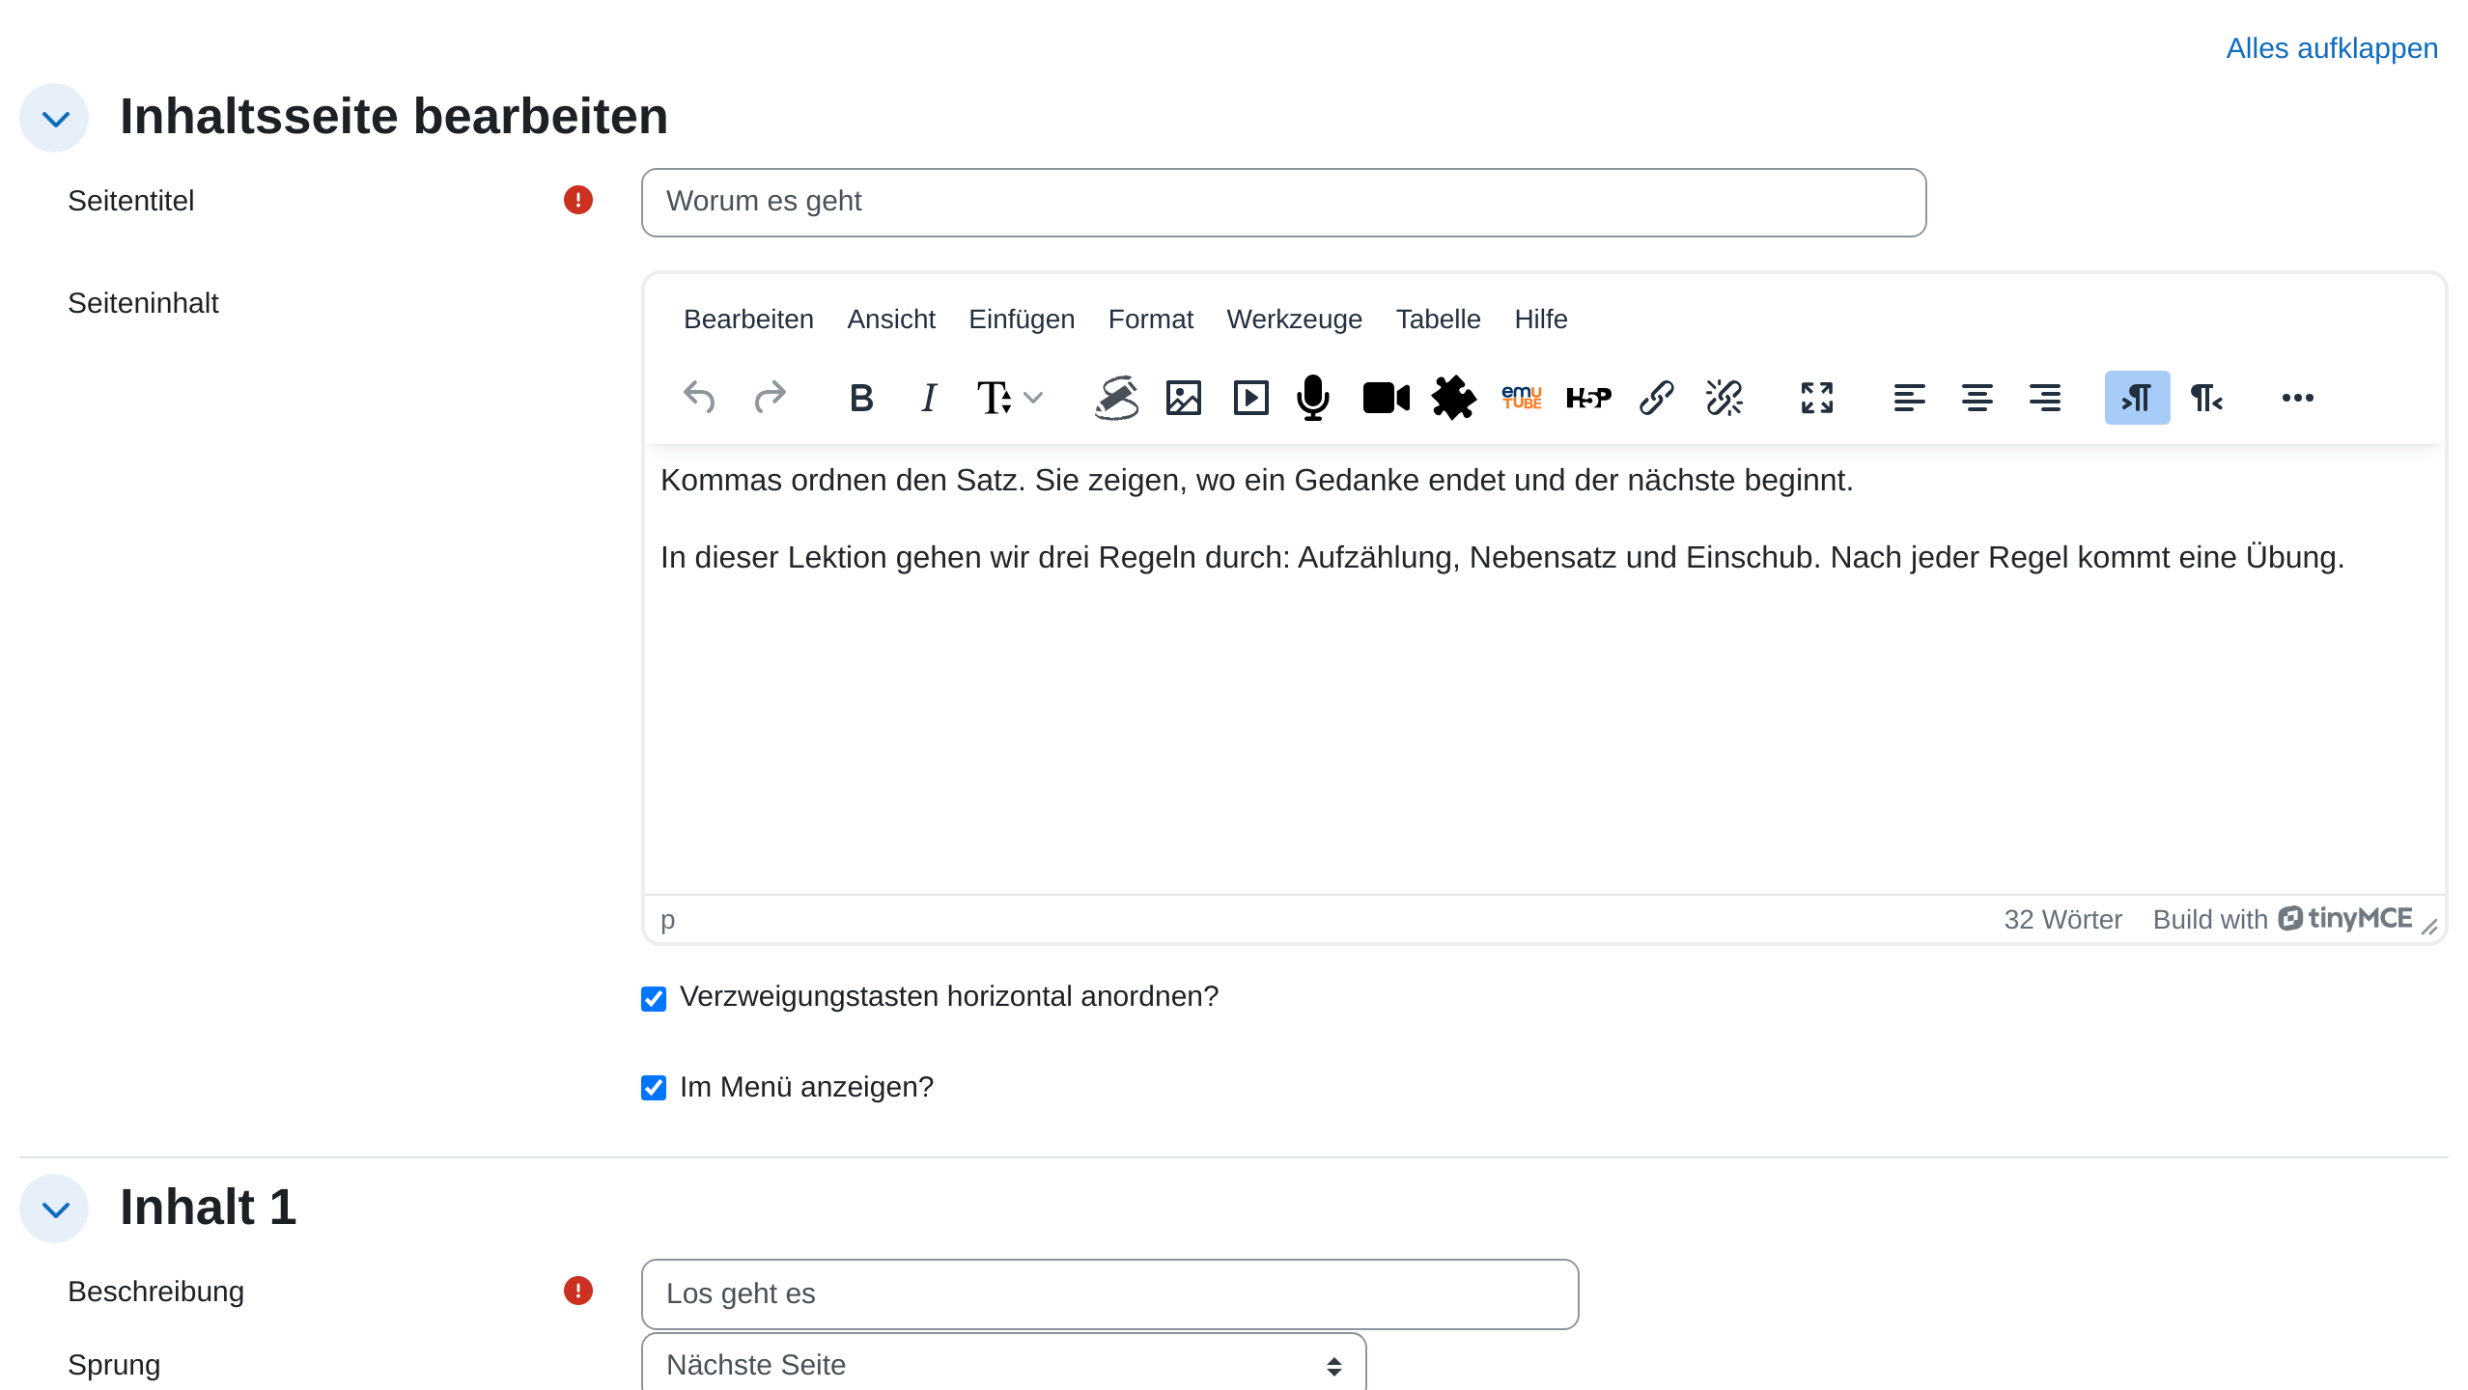Open the Einfügen menu
This screenshot has width=2468, height=1390.
1022,320
